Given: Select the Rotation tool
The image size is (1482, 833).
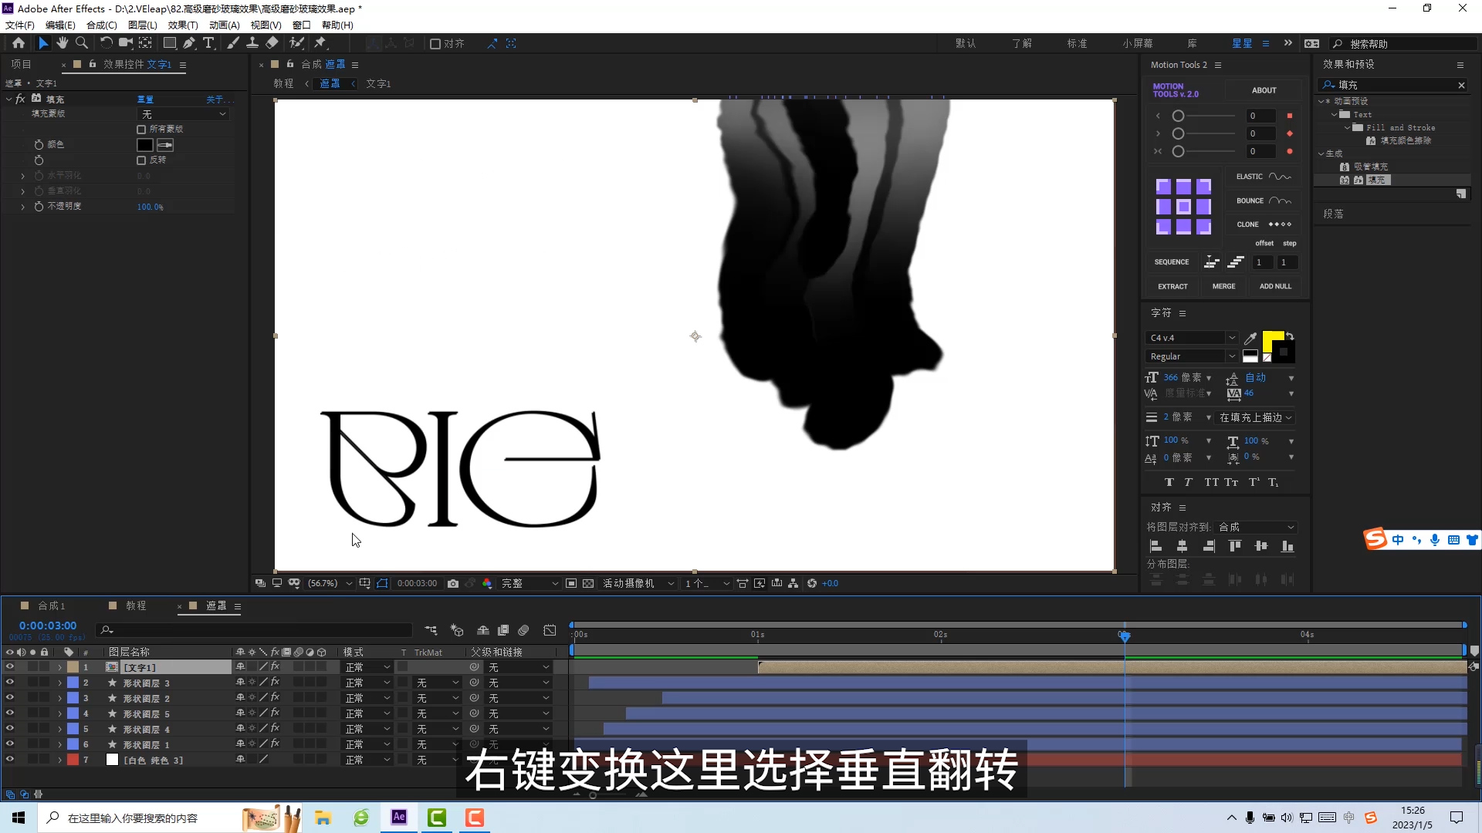Looking at the screenshot, I should (107, 43).
